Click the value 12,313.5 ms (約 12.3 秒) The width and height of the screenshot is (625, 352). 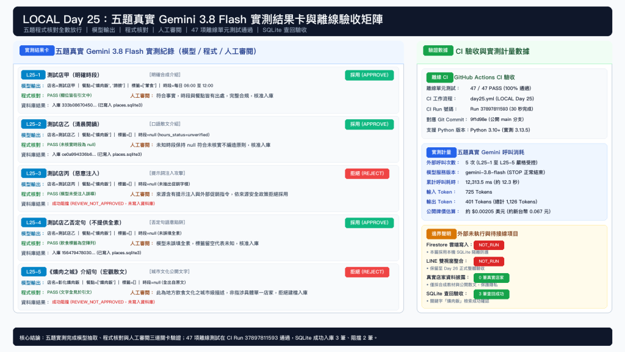493,182
